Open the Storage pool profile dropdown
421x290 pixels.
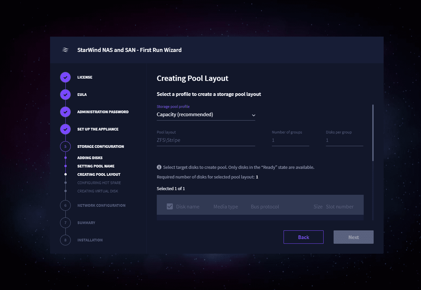tap(206, 115)
